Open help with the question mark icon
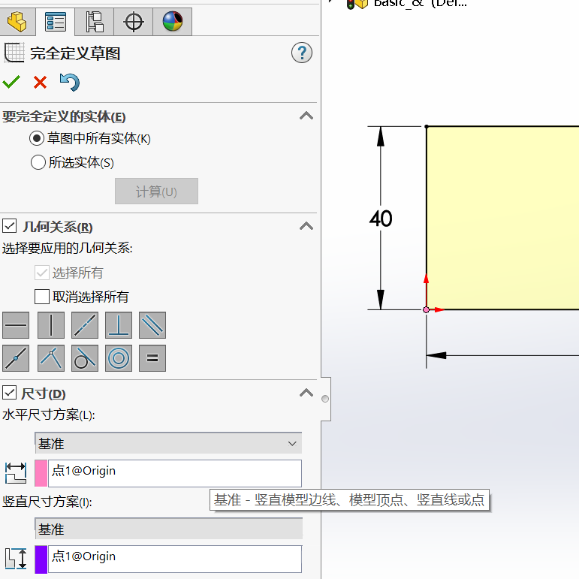 click(x=301, y=53)
